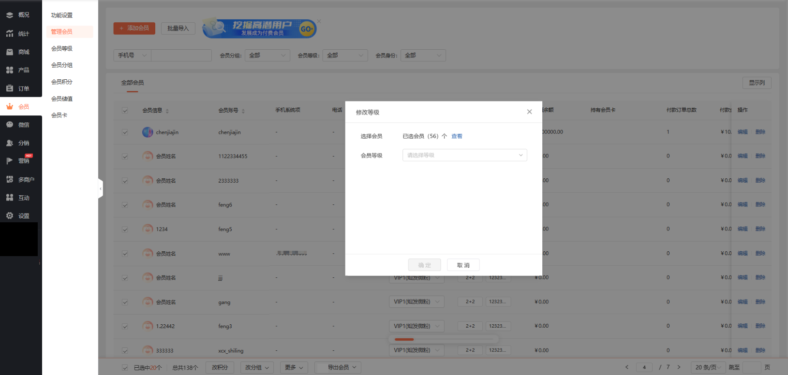Click the GO badge on banner
Viewport: 788px width, 375px height.
[x=306, y=29]
